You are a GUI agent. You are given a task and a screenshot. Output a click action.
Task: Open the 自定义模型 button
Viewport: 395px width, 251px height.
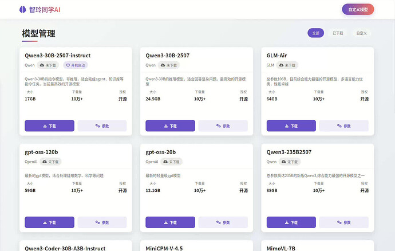click(x=358, y=9)
